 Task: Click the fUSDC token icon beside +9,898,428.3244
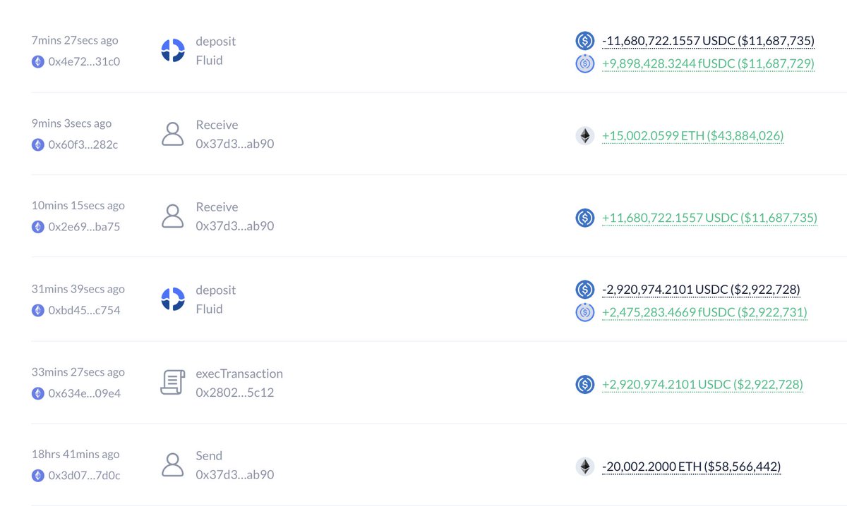[584, 63]
